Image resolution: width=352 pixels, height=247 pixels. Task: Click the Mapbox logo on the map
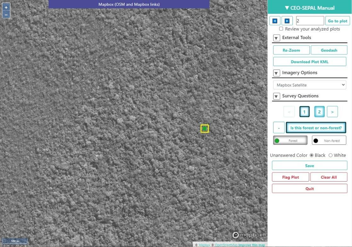coord(247,235)
